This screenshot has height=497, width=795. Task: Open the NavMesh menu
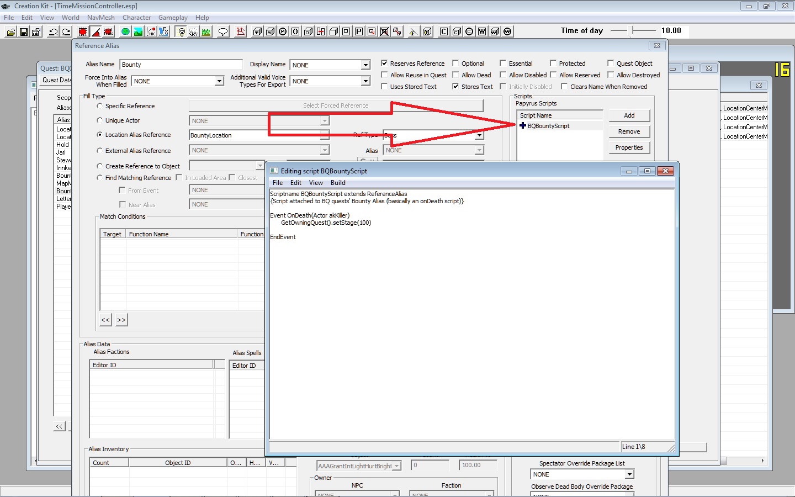pos(100,17)
